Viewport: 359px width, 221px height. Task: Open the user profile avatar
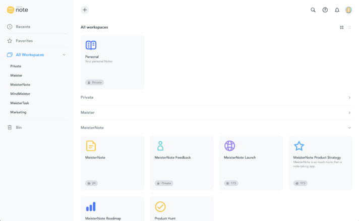coord(348,10)
